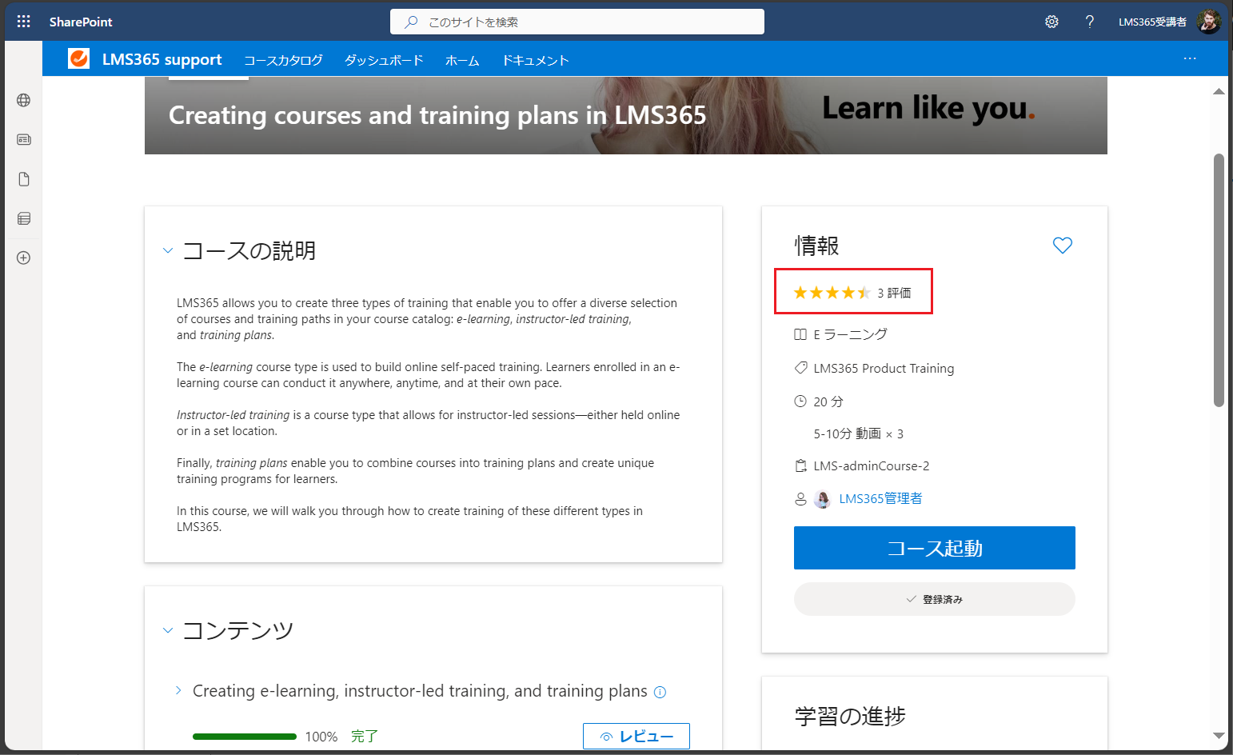The width and height of the screenshot is (1233, 755).
Task: Click the person icon beside the LMS365管理者 avatar
Action: pos(800,499)
